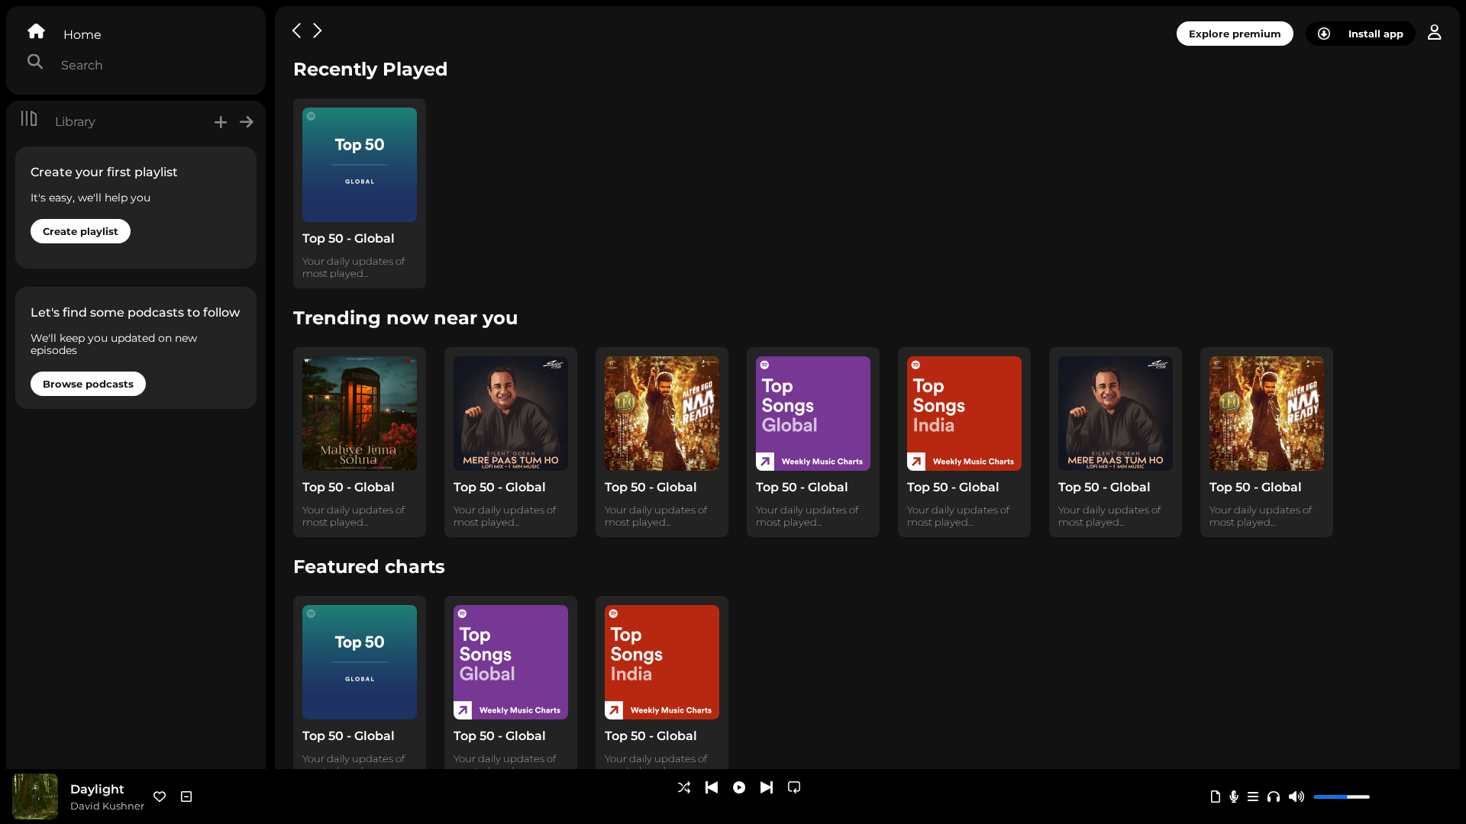Click the David Kushner artist name

(107, 806)
